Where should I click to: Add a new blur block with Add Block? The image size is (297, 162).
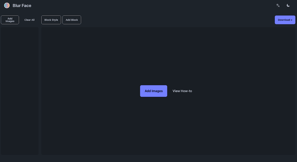click(x=72, y=20)
